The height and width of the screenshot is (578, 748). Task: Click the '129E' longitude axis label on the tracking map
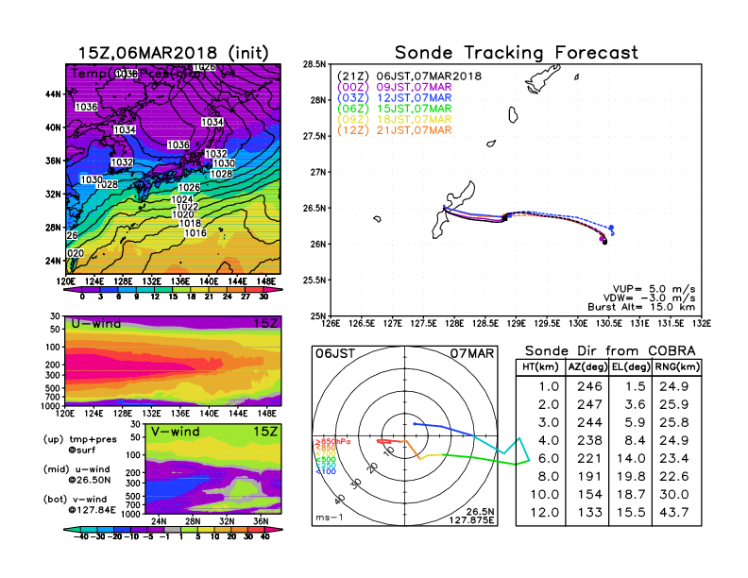point(517,323)
